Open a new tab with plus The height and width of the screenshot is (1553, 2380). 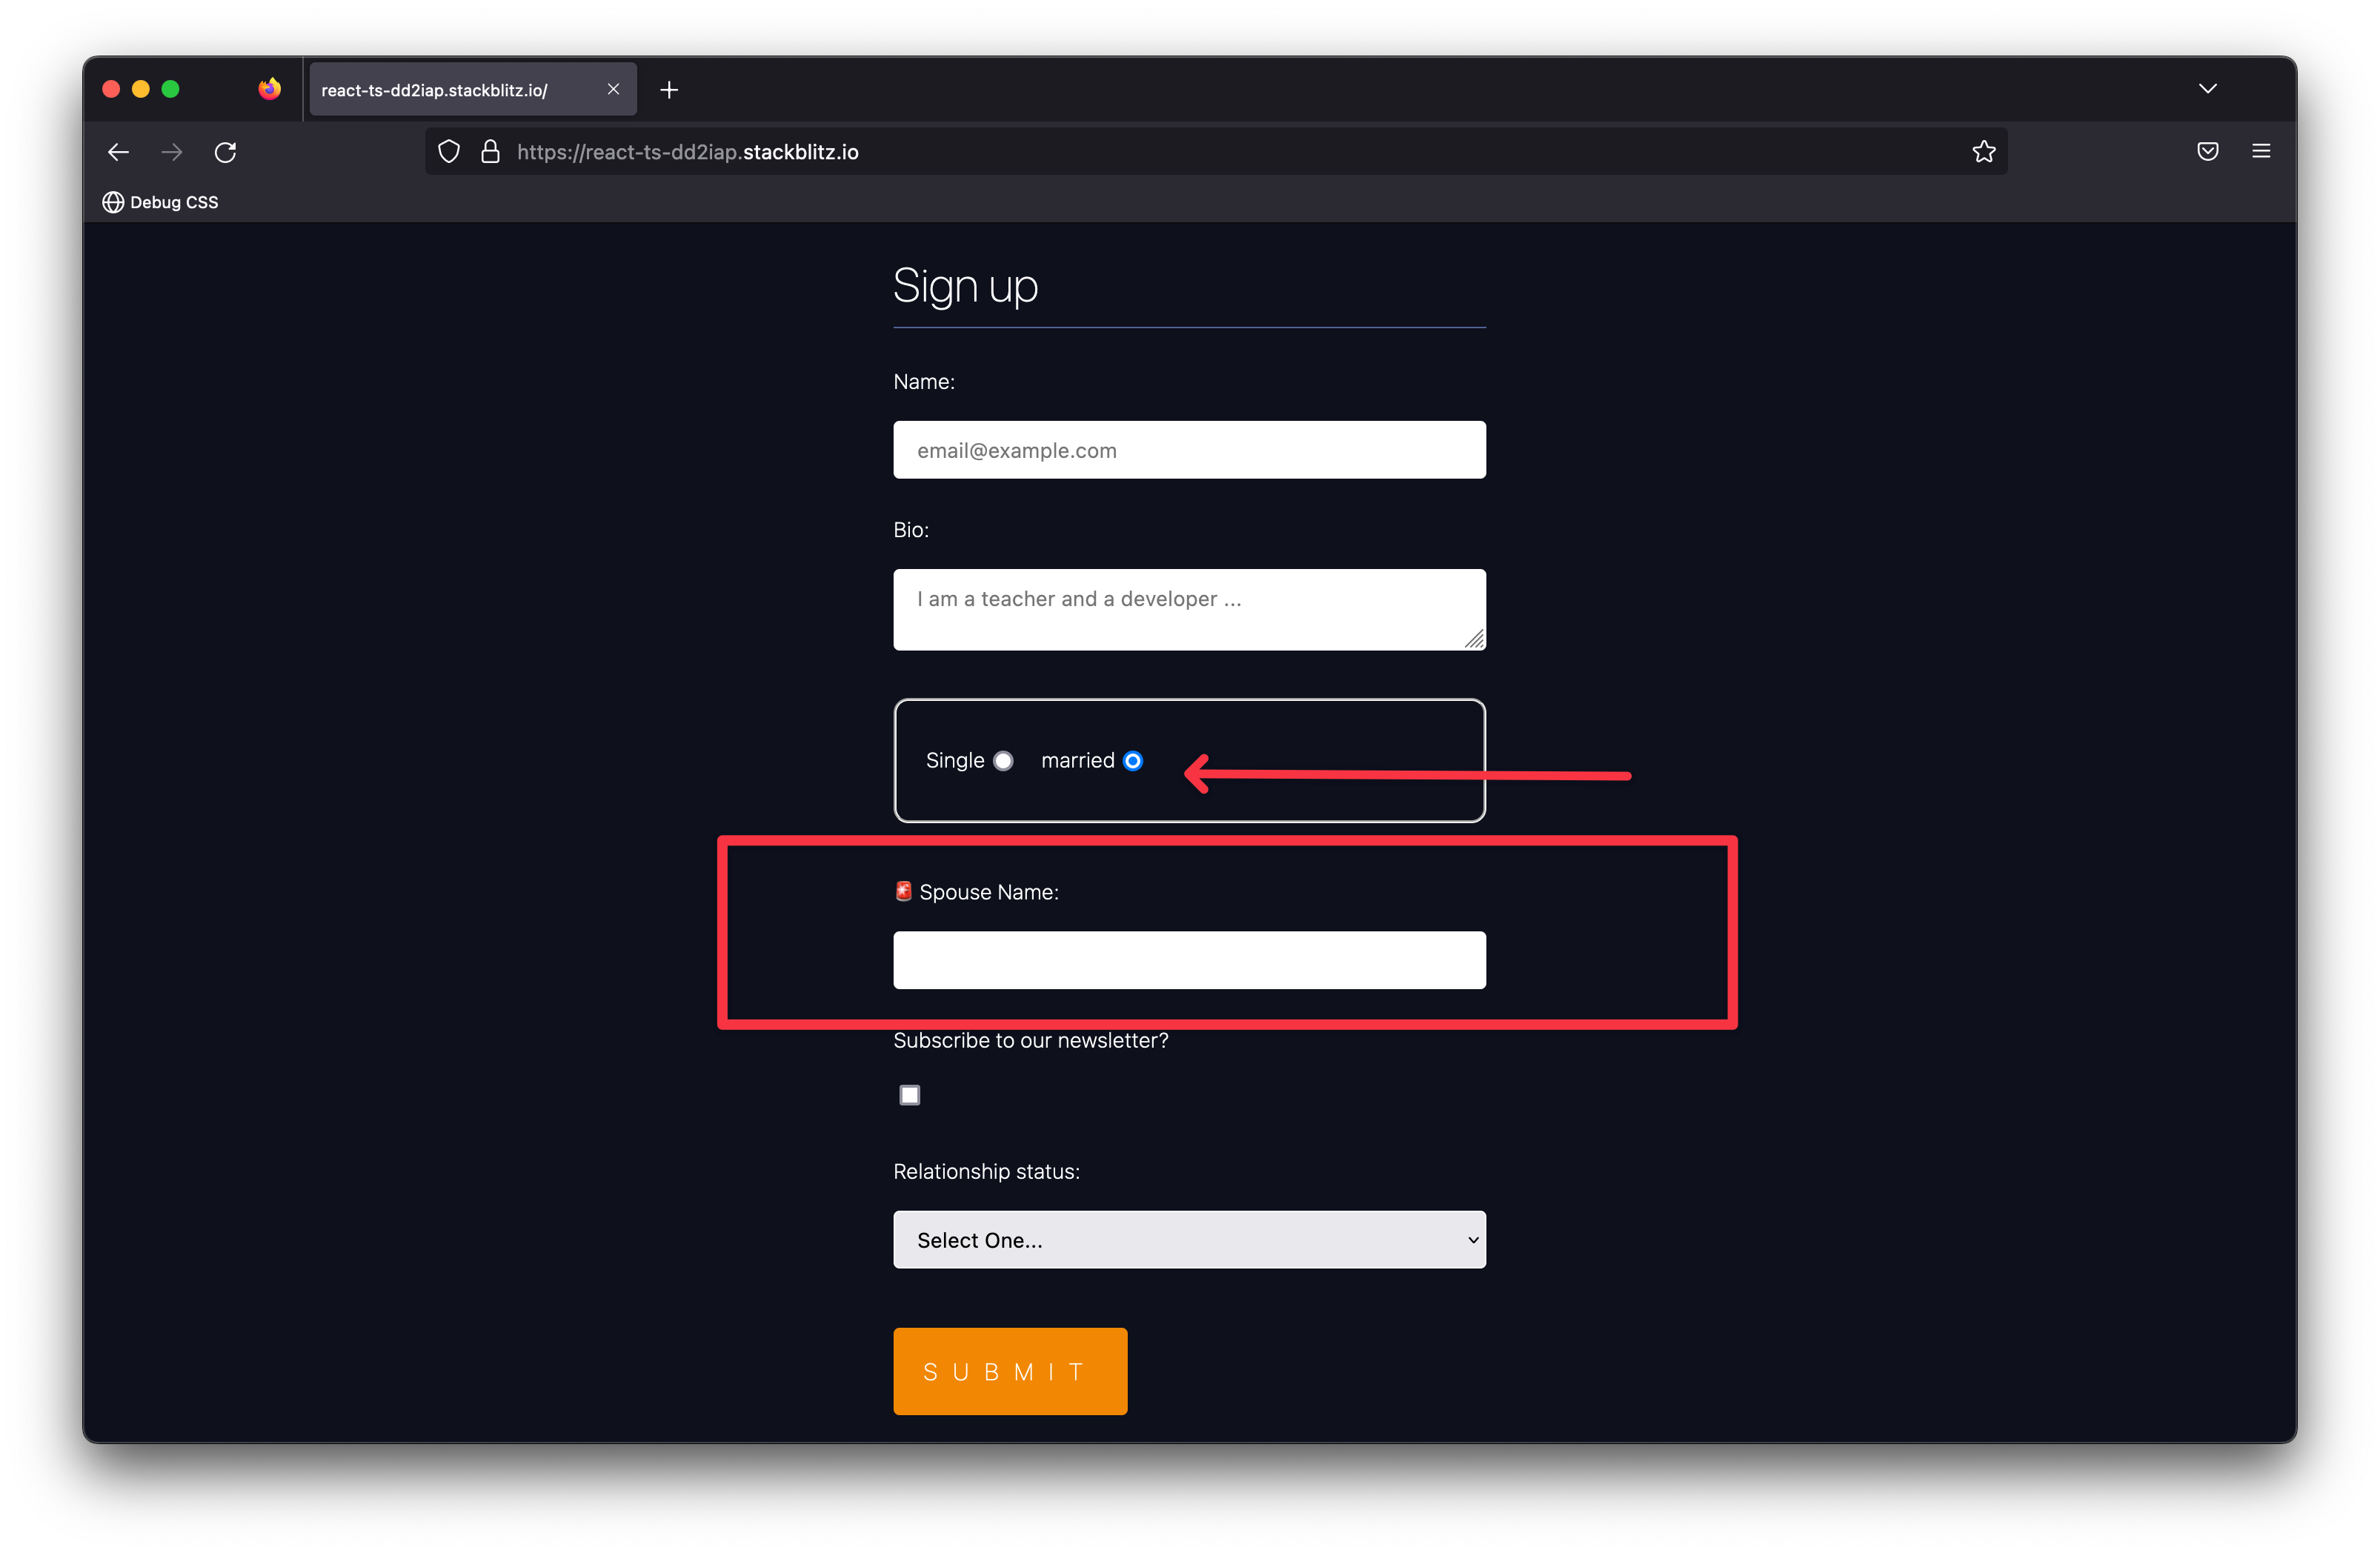[x=669, y=90]
